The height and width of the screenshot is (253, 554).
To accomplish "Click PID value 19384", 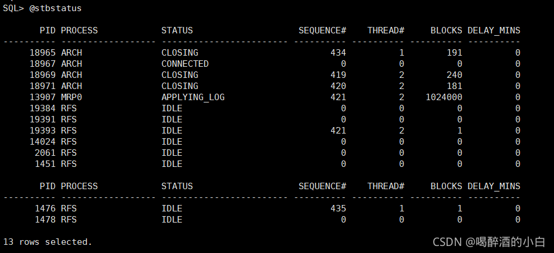I will click(x=42, y=108).
